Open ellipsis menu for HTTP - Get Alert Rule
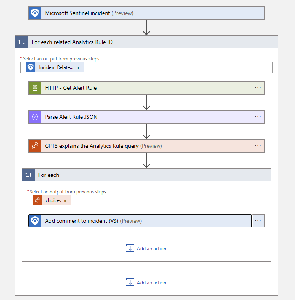This screenshot has width=295, height=300. tap(258, 88)
